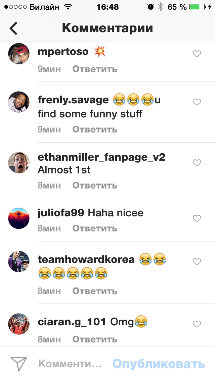Focus the comment input field
215x381 pixels.
pos(70,364)
